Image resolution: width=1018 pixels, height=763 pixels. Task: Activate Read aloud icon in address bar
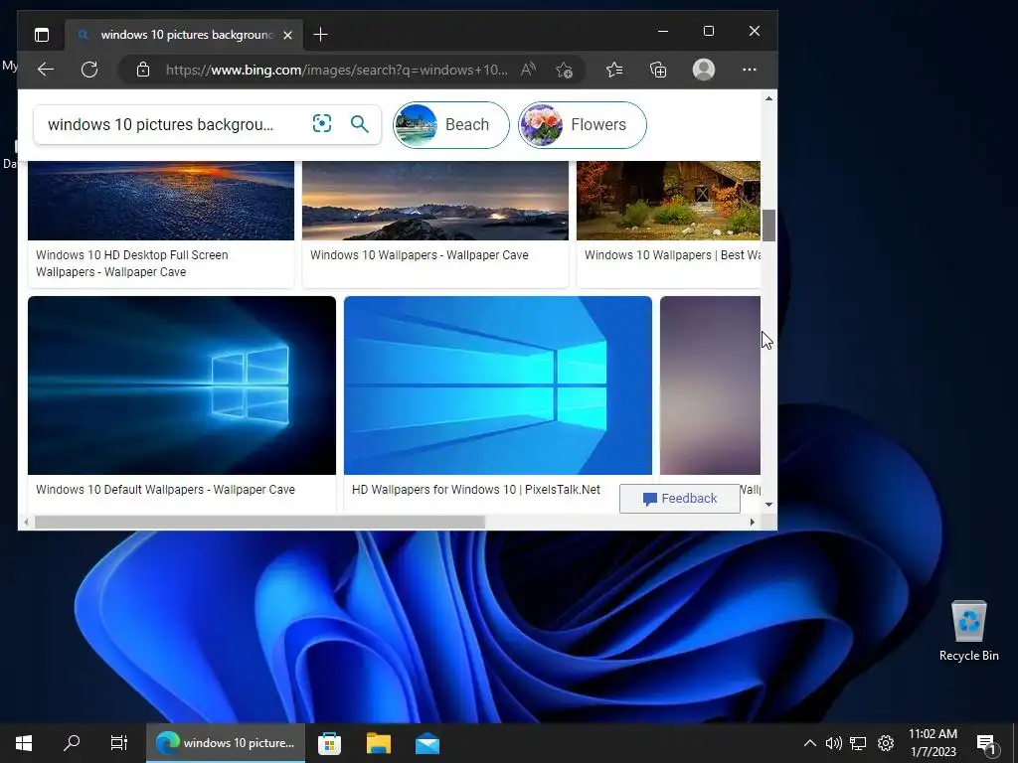pyautogui.click(x=529, y=70)
